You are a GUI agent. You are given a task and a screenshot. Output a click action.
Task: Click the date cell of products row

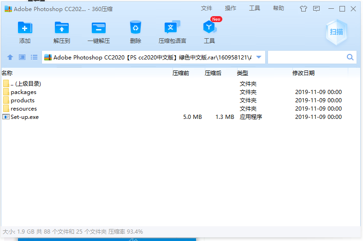[x=319, y=100]
